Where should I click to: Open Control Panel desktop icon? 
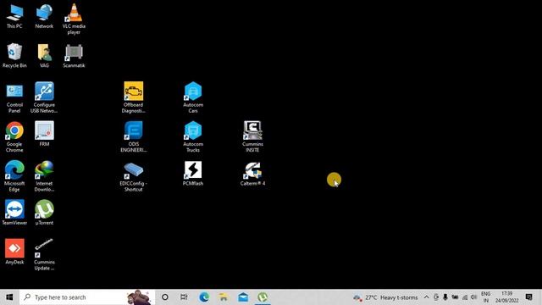[14, 98]
